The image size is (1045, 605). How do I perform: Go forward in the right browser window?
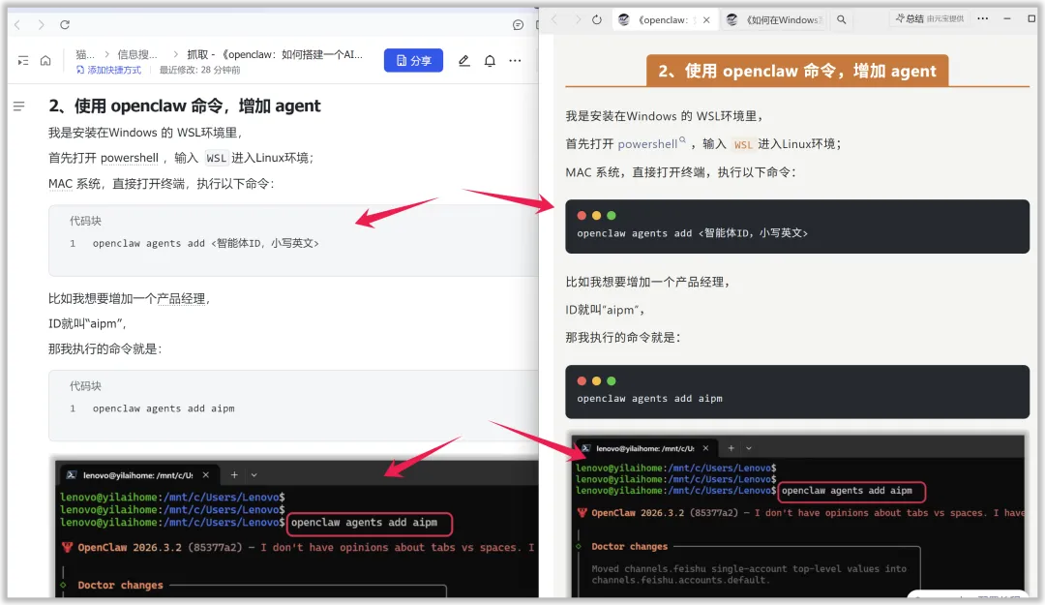click(x=577, y=20)
